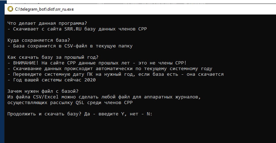Click the "CSV/Excel" text in the output

tap(46, 97)
